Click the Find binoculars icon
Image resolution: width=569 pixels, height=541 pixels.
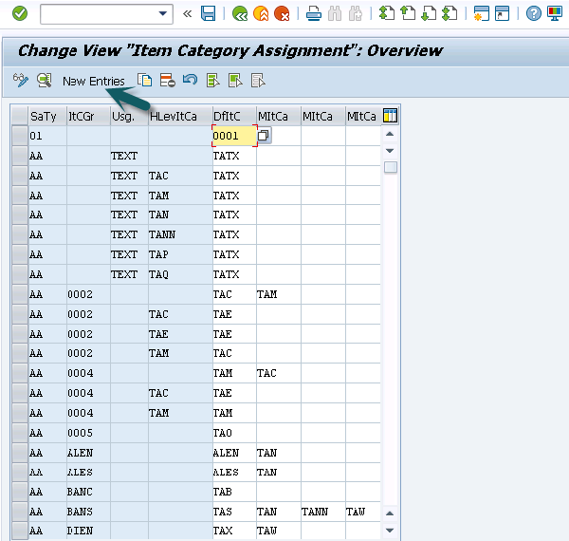(335, 14)
